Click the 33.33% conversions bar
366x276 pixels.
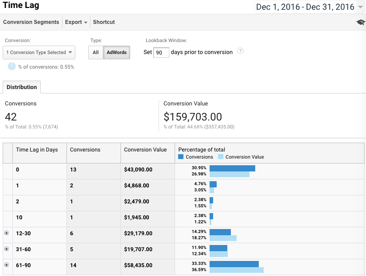click(x=234, y=264)
